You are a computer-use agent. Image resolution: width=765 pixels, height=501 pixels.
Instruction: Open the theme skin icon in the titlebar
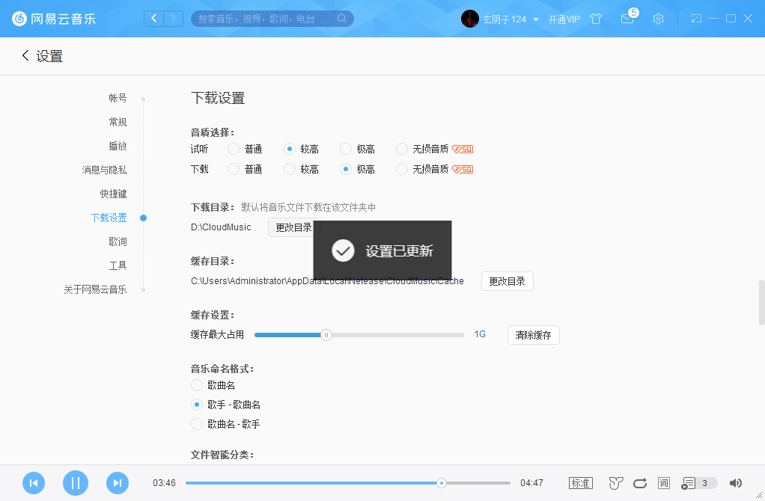coord(595,19)
